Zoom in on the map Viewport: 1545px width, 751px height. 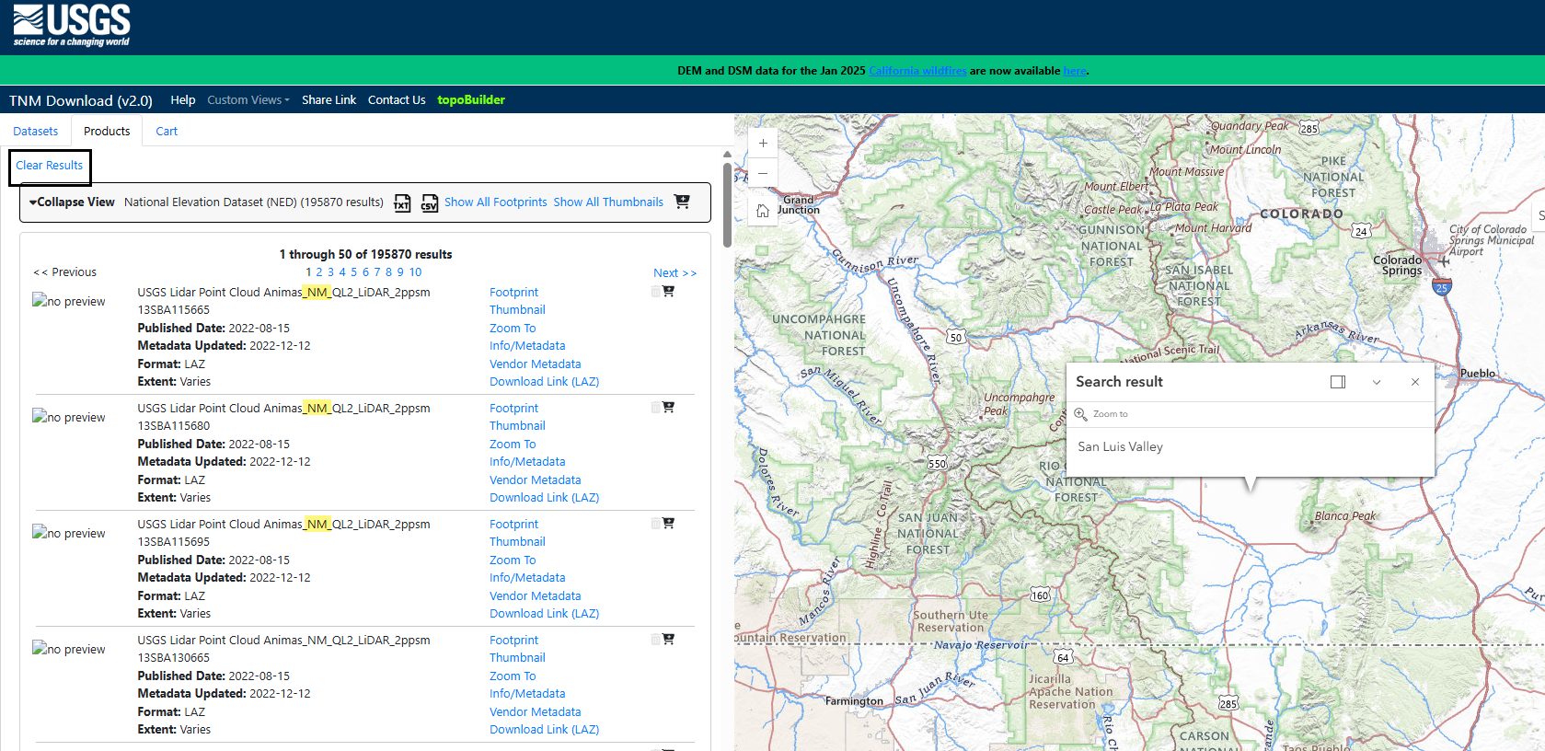click(763, 144)
